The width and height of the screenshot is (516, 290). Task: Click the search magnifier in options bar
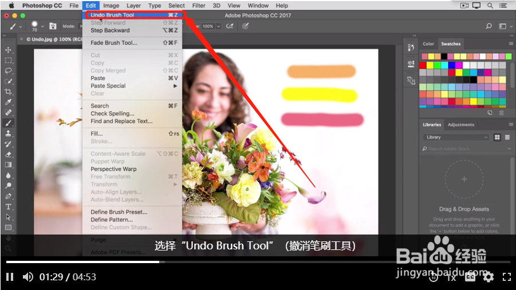[489, 26]
